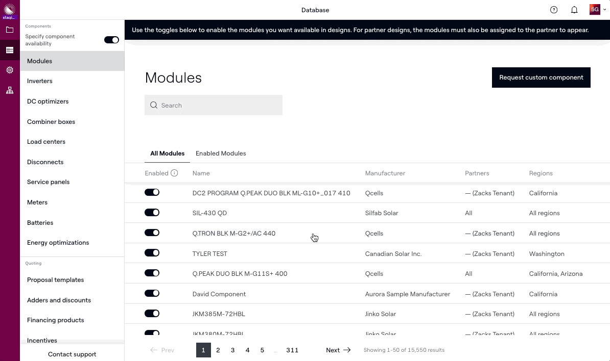Open the help question mark icon
The image size is (610, 361).
point(554,10)
